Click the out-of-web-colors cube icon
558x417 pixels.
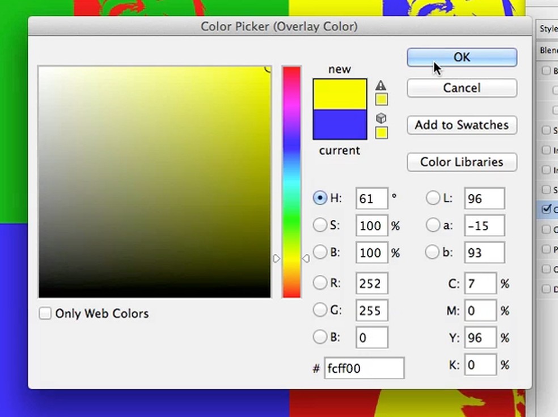[381, 118]
